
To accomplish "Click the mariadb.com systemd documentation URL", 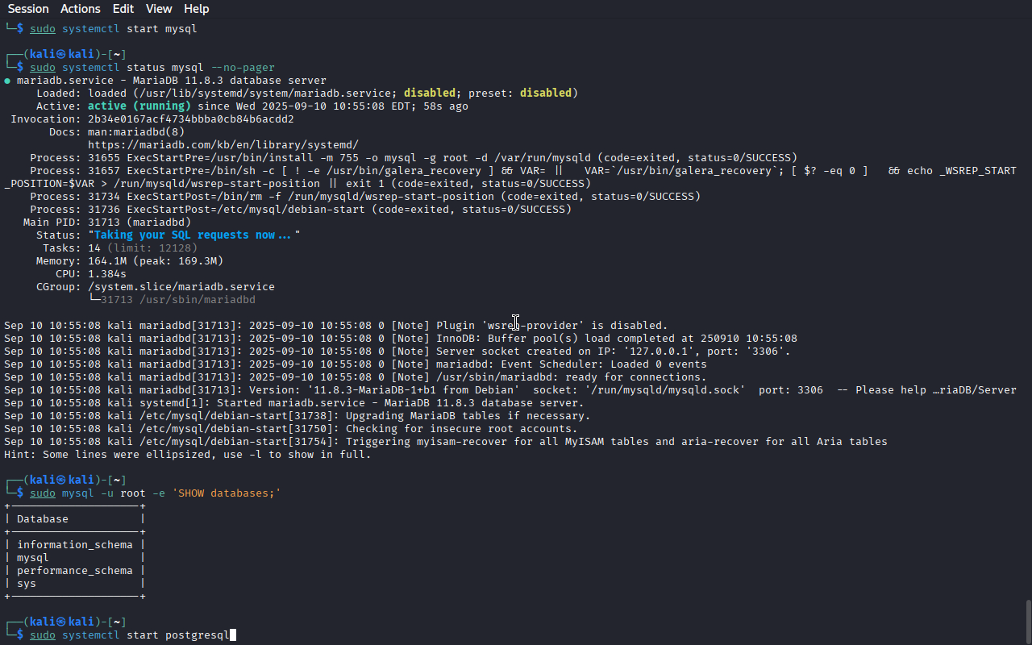I will tap(223, 145).
